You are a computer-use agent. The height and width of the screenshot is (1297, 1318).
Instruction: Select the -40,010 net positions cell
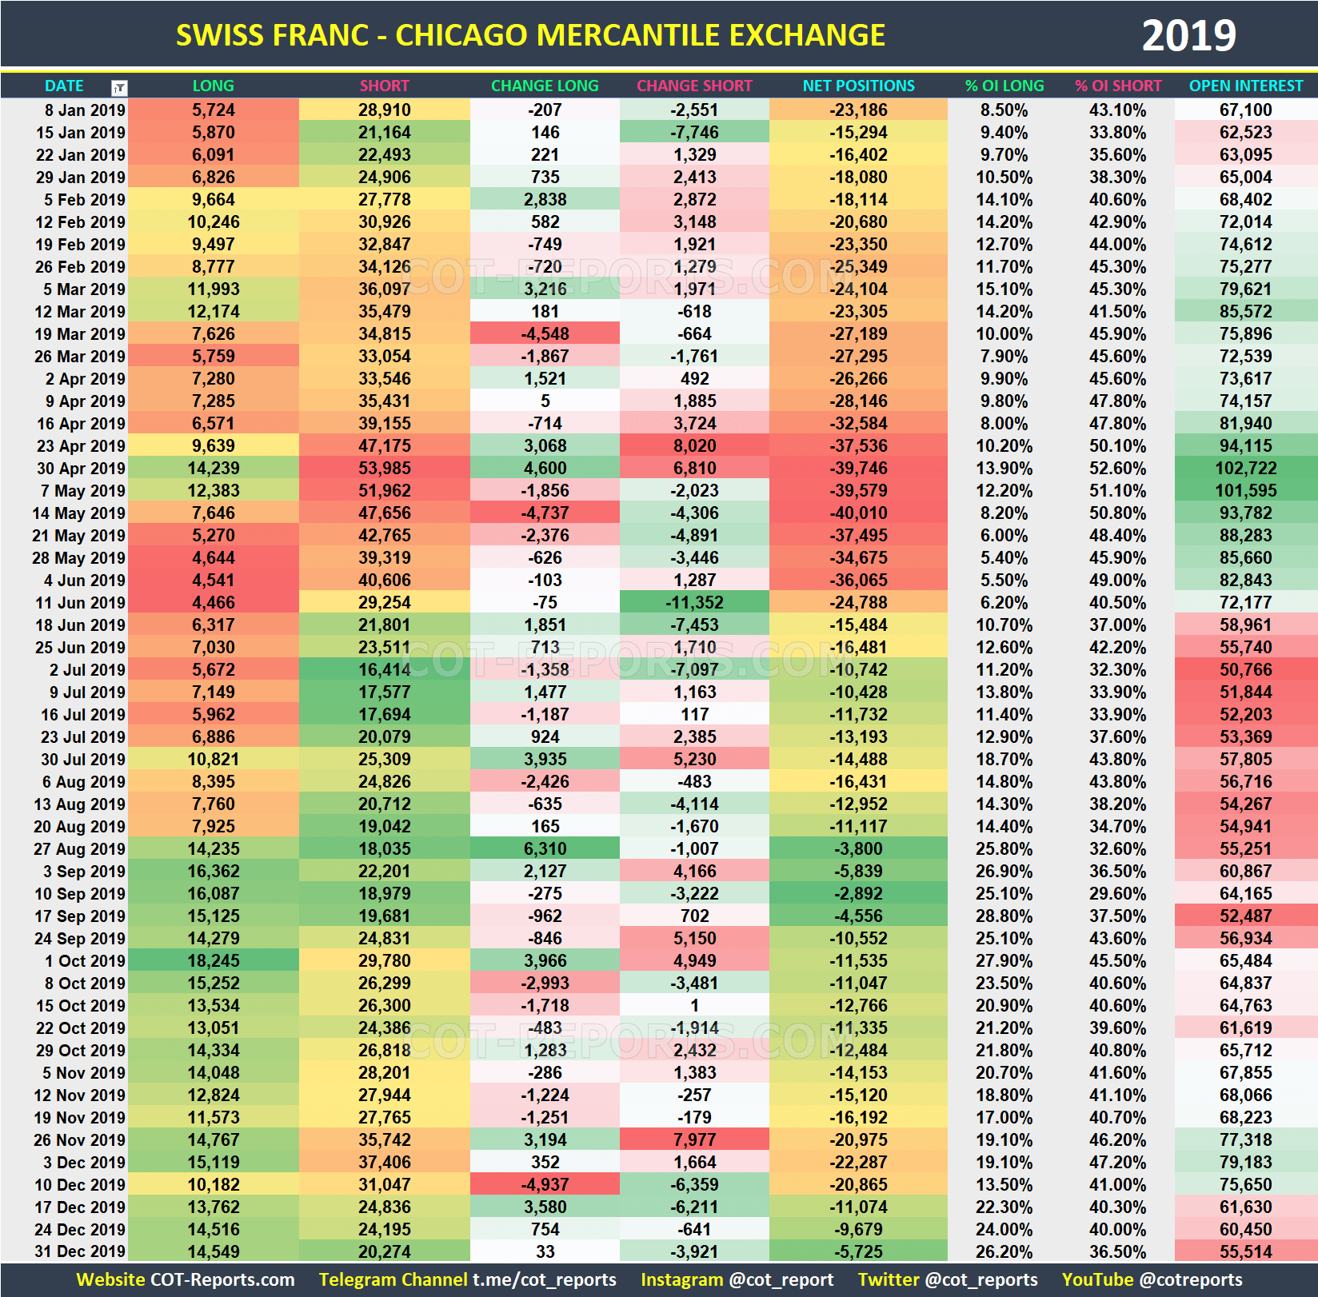[857, 513]
